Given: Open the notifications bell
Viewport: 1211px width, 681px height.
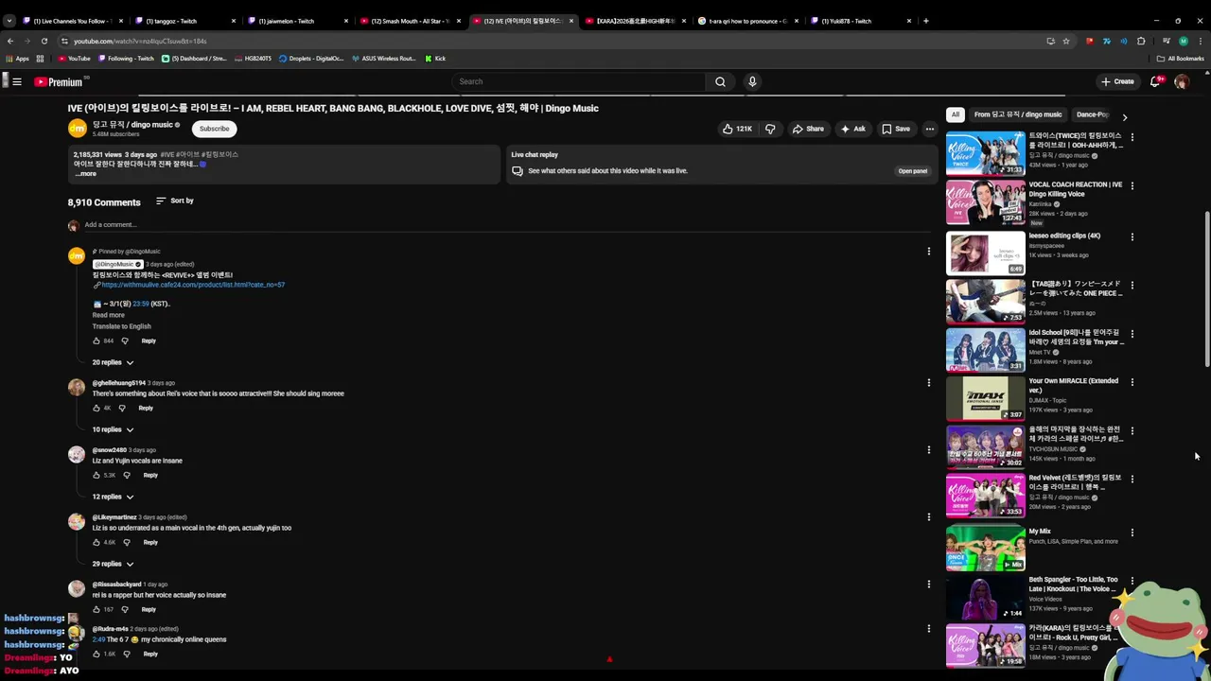Looking at the screenshot, I should [1155, 81].
